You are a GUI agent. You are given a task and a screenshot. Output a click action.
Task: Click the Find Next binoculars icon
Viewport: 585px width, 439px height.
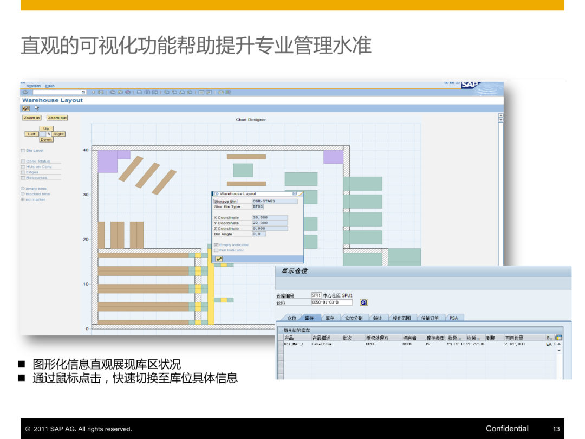coord(155,92)
